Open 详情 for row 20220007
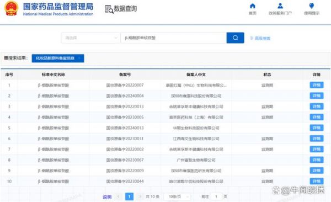 [317, 85]
